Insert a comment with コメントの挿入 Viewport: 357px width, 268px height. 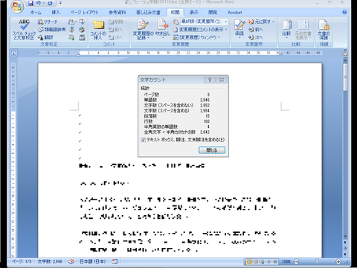[98, 30]
